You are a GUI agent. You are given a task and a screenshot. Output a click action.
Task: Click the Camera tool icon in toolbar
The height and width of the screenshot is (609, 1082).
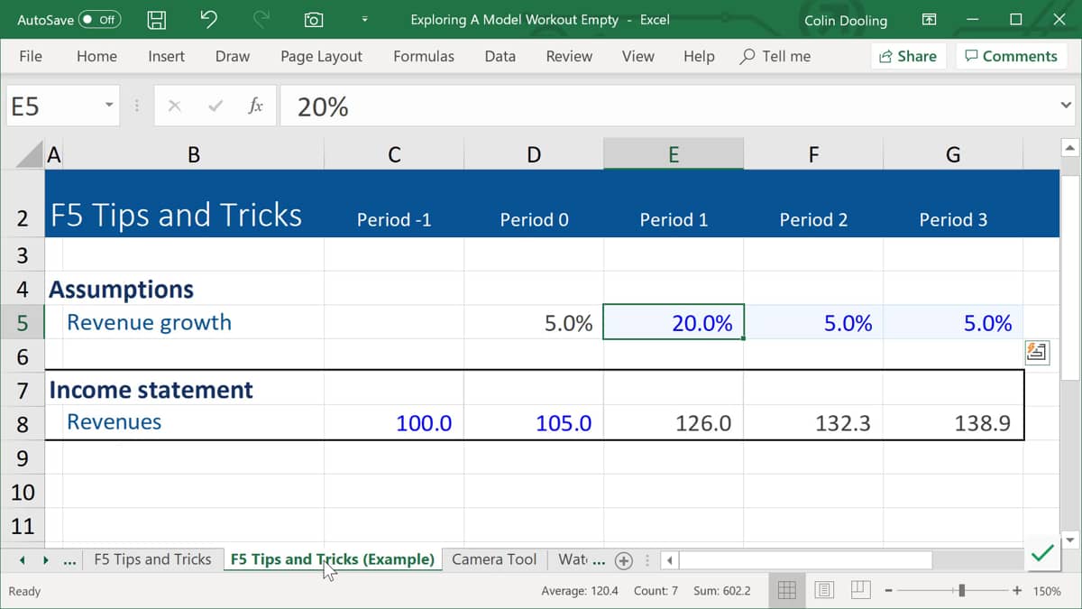click(x=314, y=20)
